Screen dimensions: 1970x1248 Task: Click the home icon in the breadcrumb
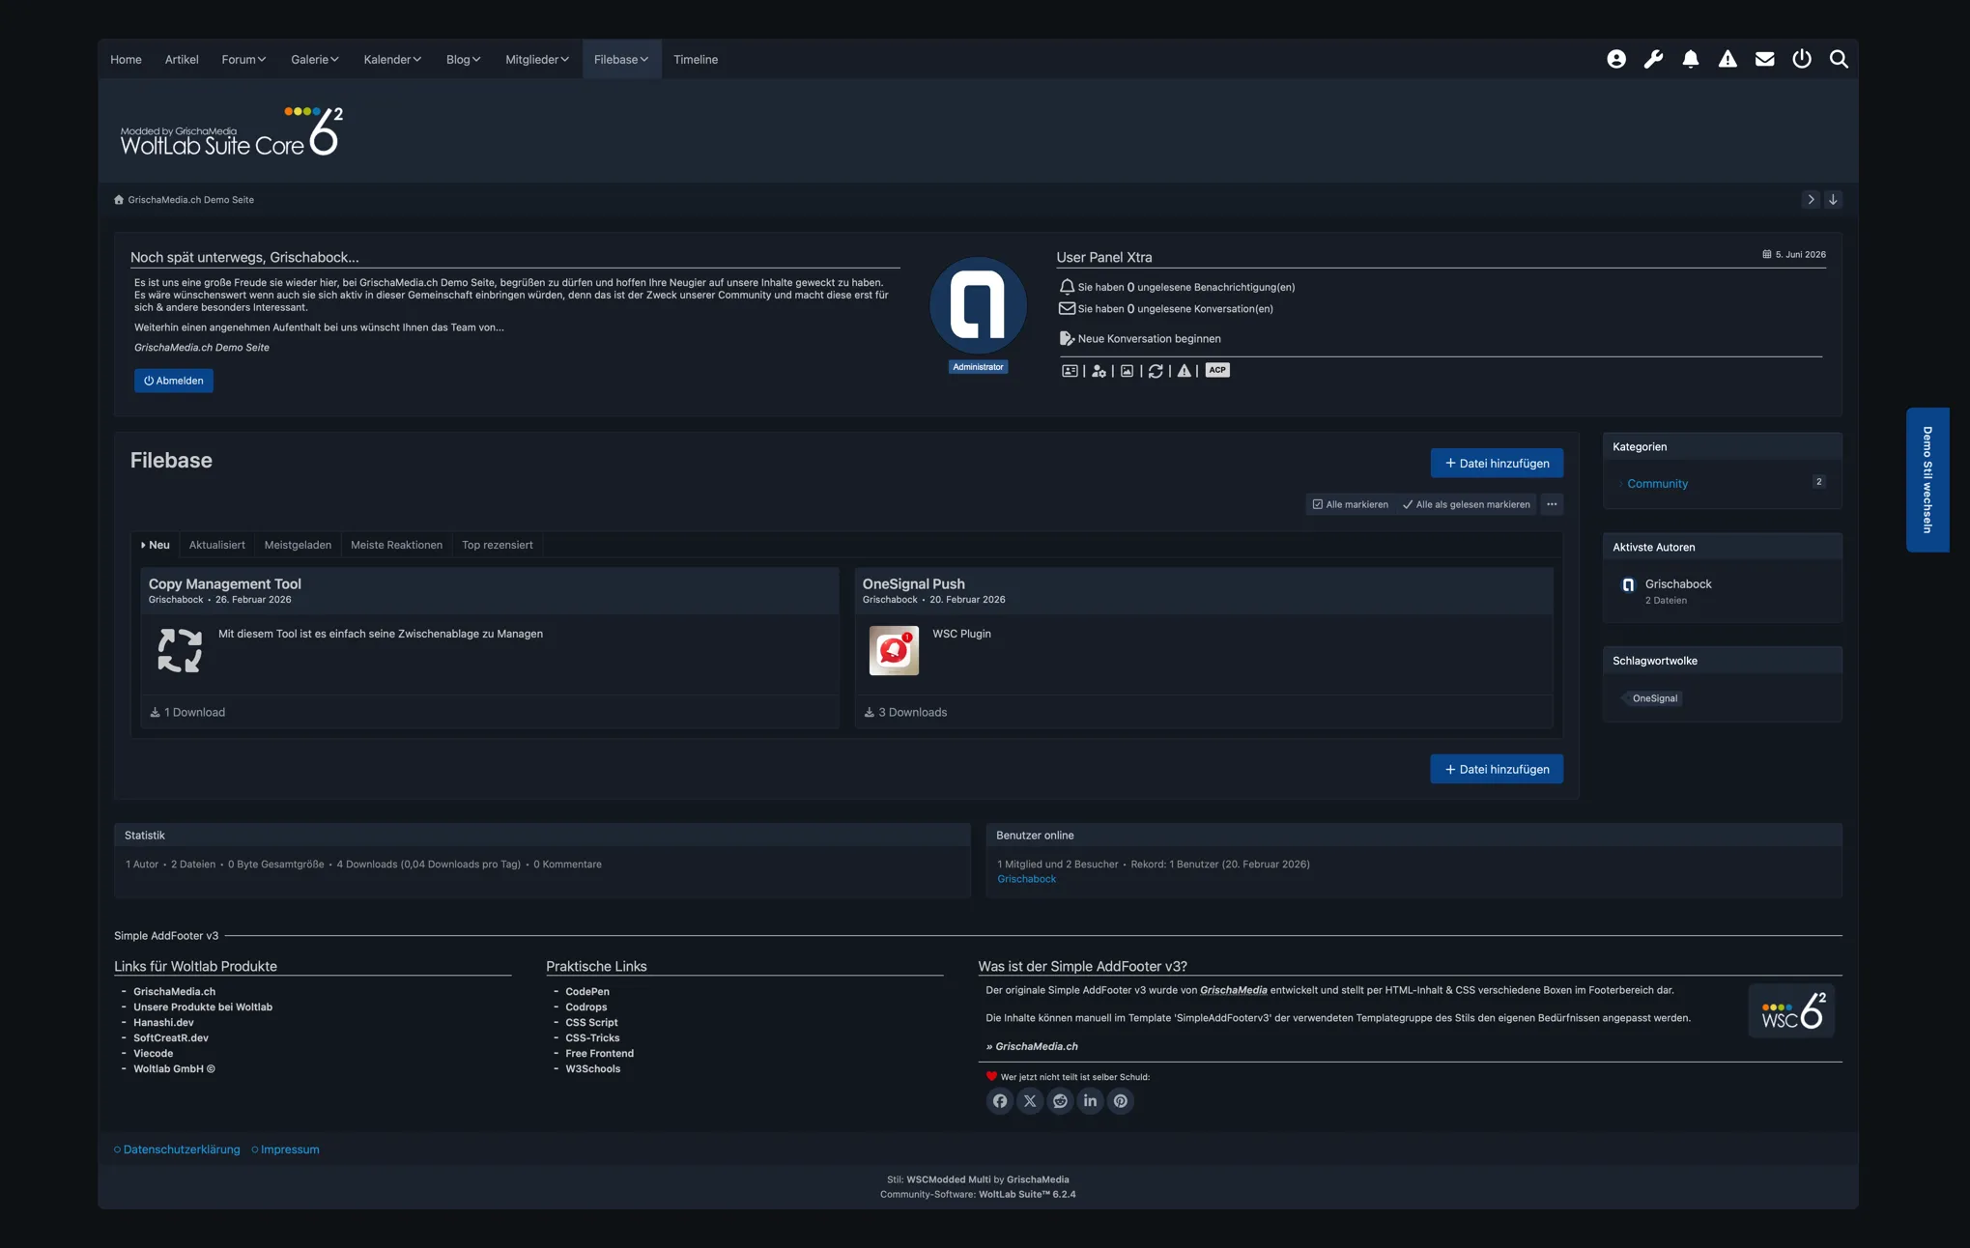(x=119, y=200)
